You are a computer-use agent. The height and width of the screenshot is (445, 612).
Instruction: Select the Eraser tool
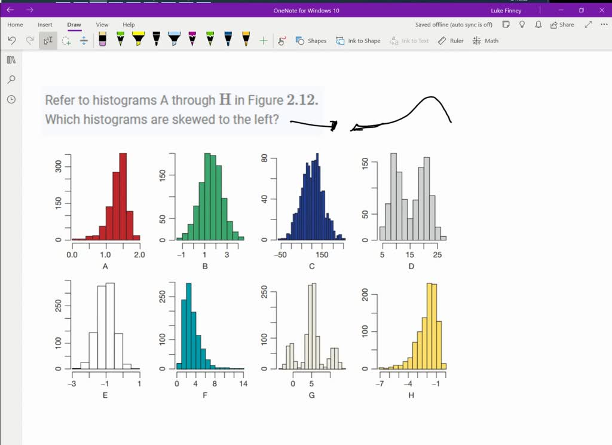tap(102, 40)
